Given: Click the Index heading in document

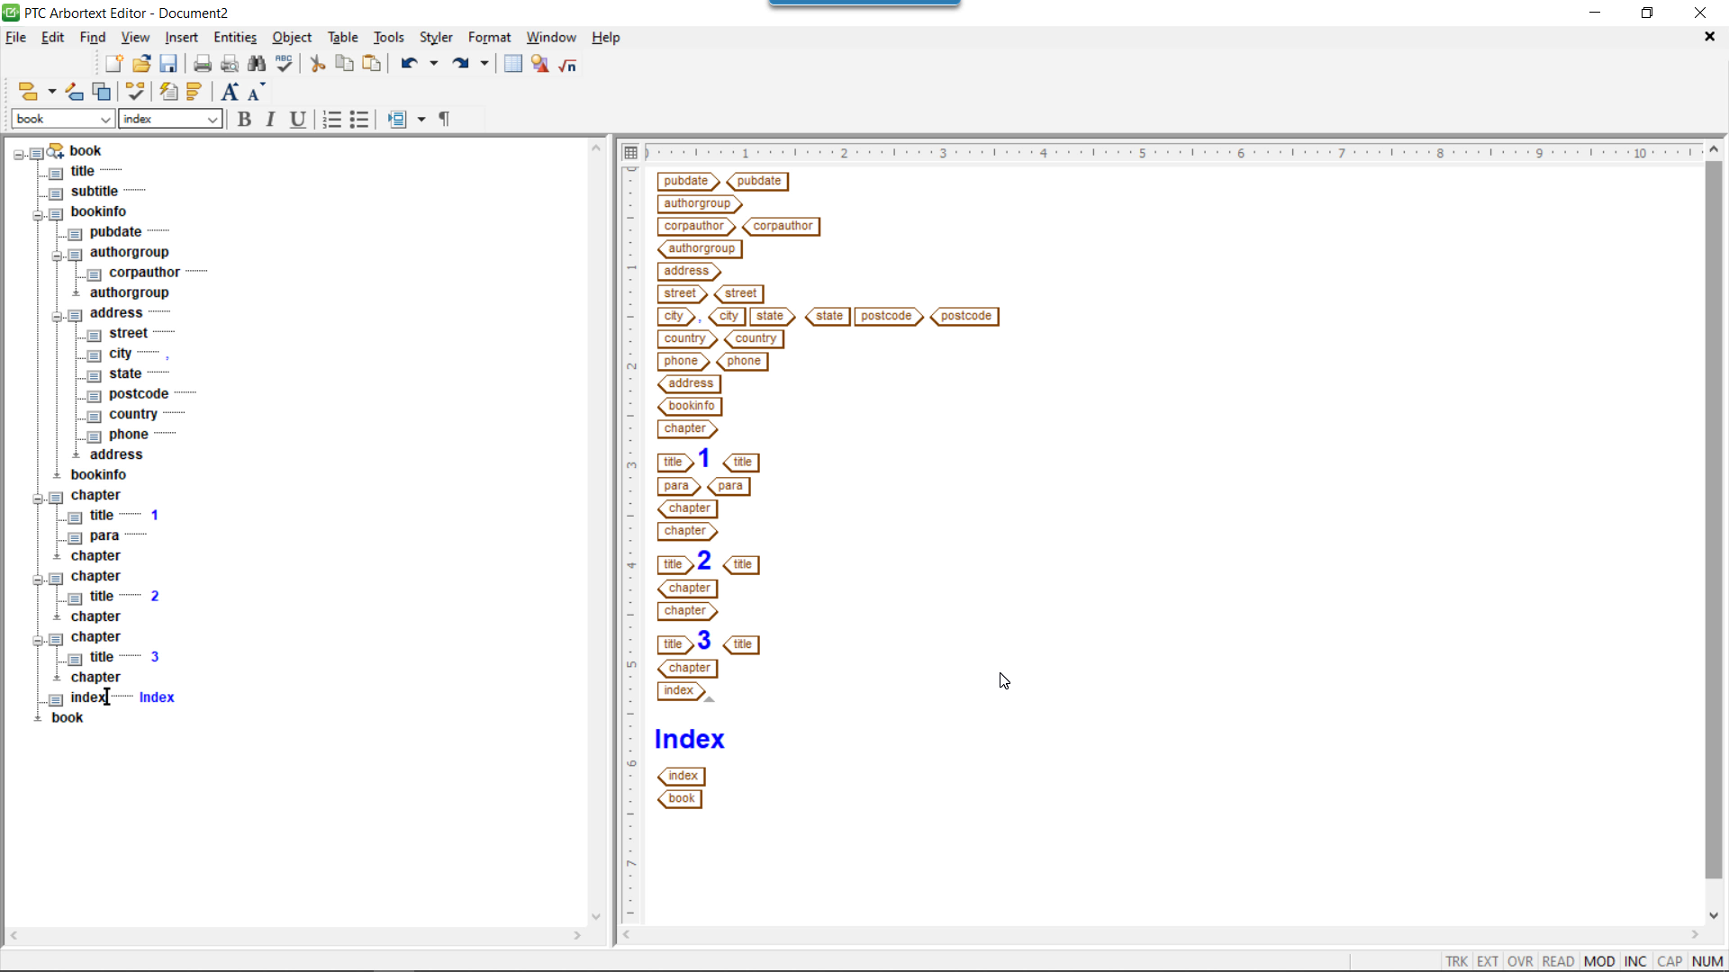Looking at the screenshot, I should click(x=690, y=739).
